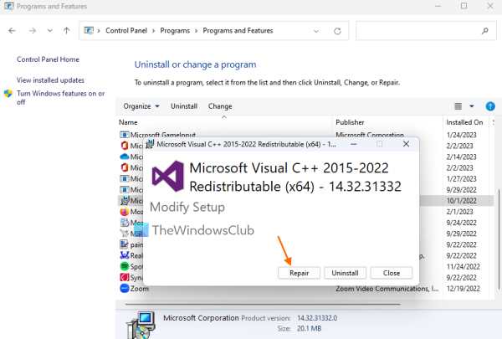Click Change in the toolbar

pyautogui.click(x=220, y=106)
